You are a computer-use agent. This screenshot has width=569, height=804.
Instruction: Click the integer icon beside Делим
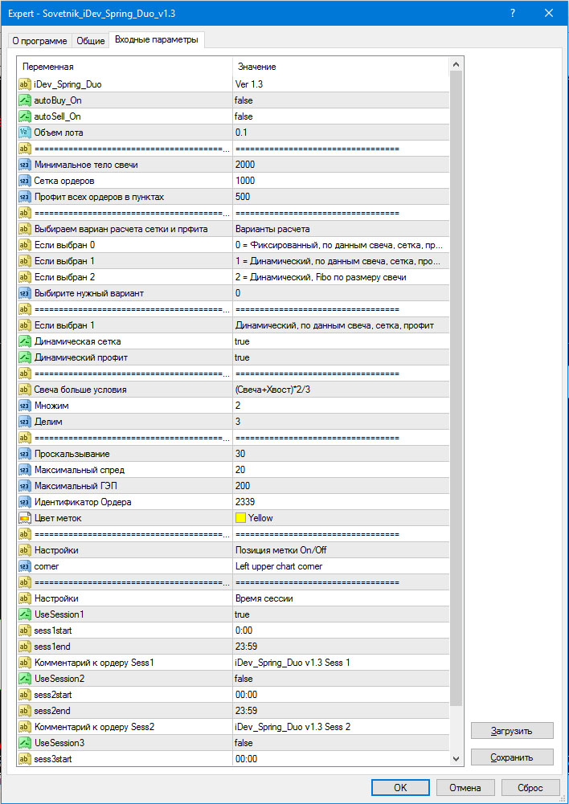tap(25, 422)
